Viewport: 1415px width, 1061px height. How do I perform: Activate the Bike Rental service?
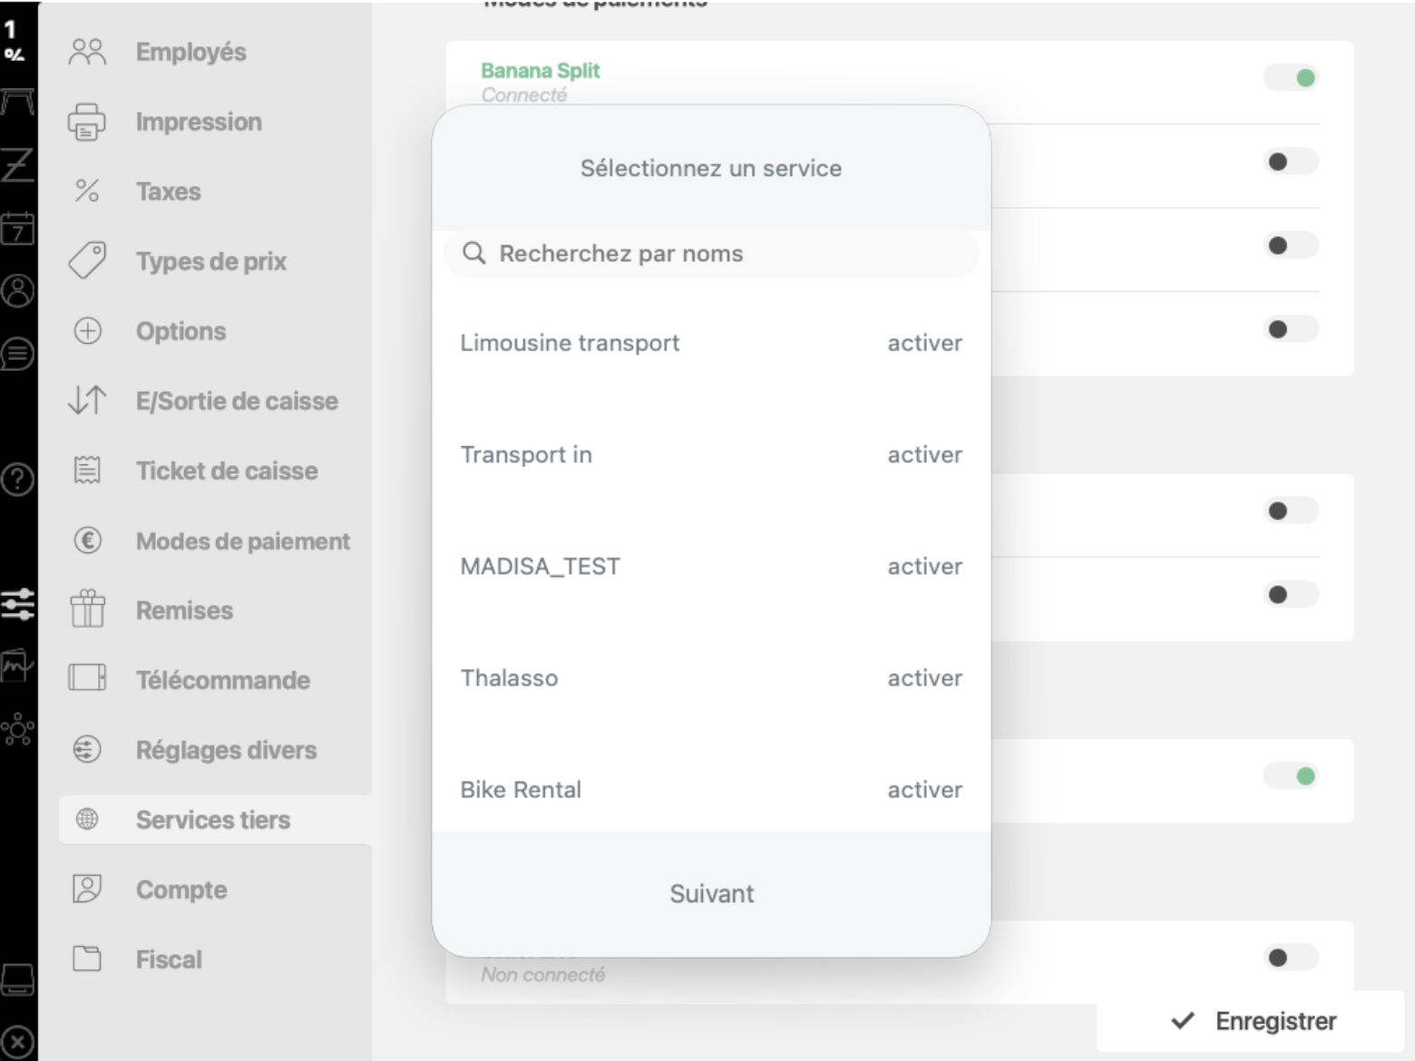click(924, 789)
